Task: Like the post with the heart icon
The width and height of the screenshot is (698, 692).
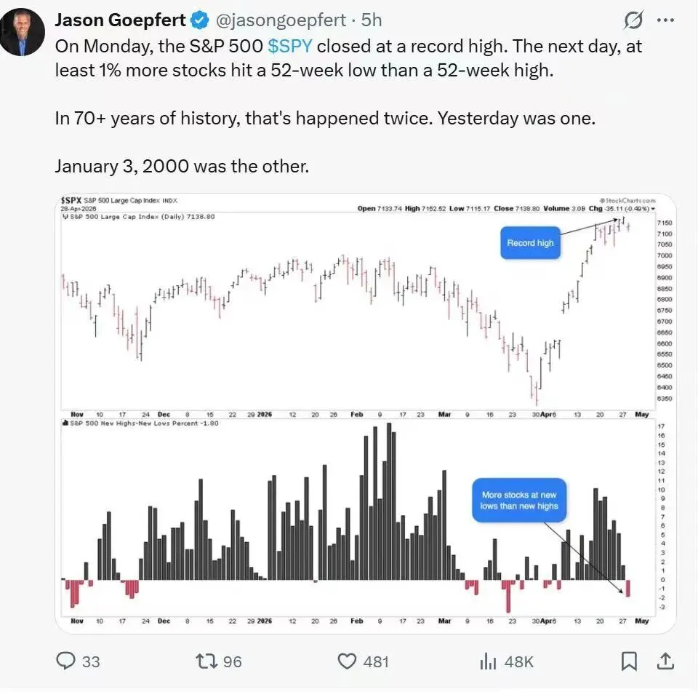Action: (x=348, y=661)
